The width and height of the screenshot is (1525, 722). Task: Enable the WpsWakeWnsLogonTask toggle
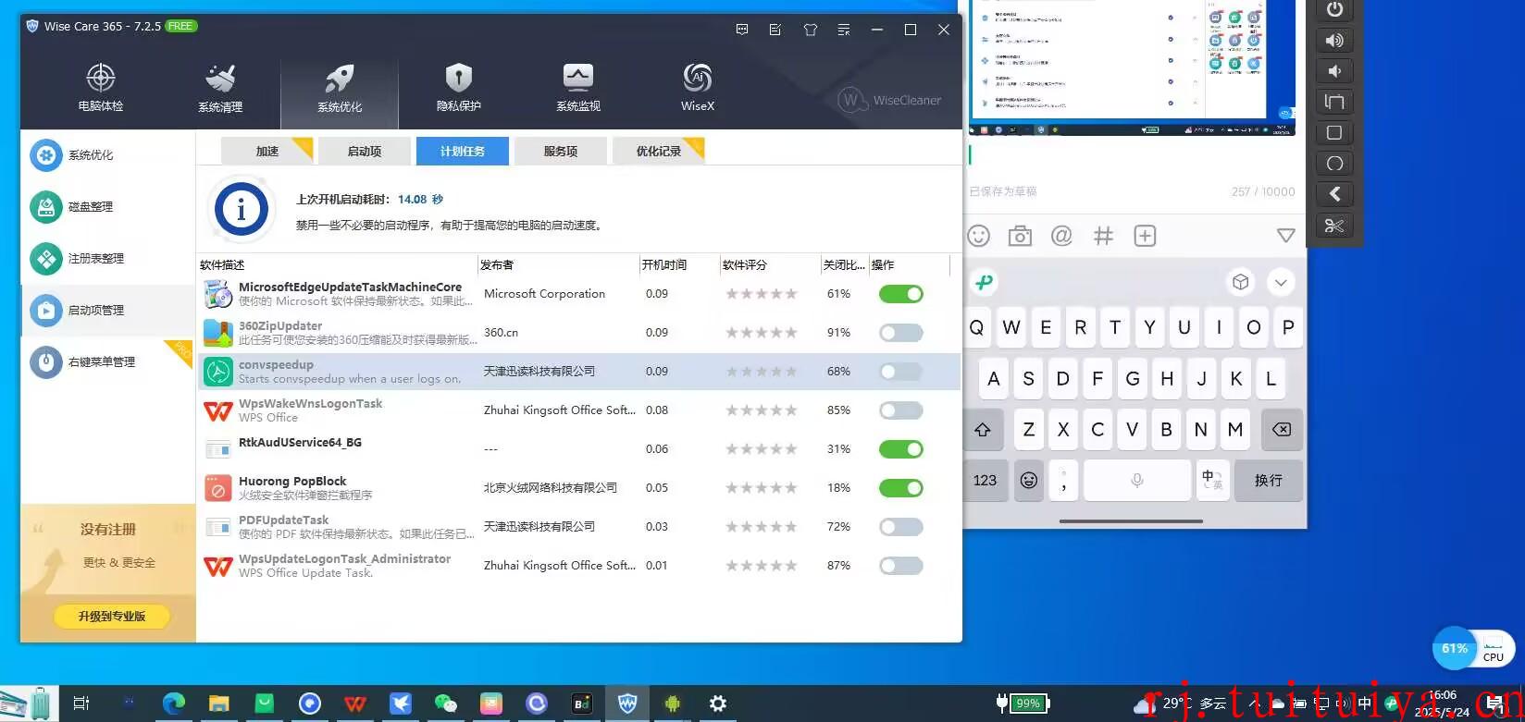coord(901,410)
